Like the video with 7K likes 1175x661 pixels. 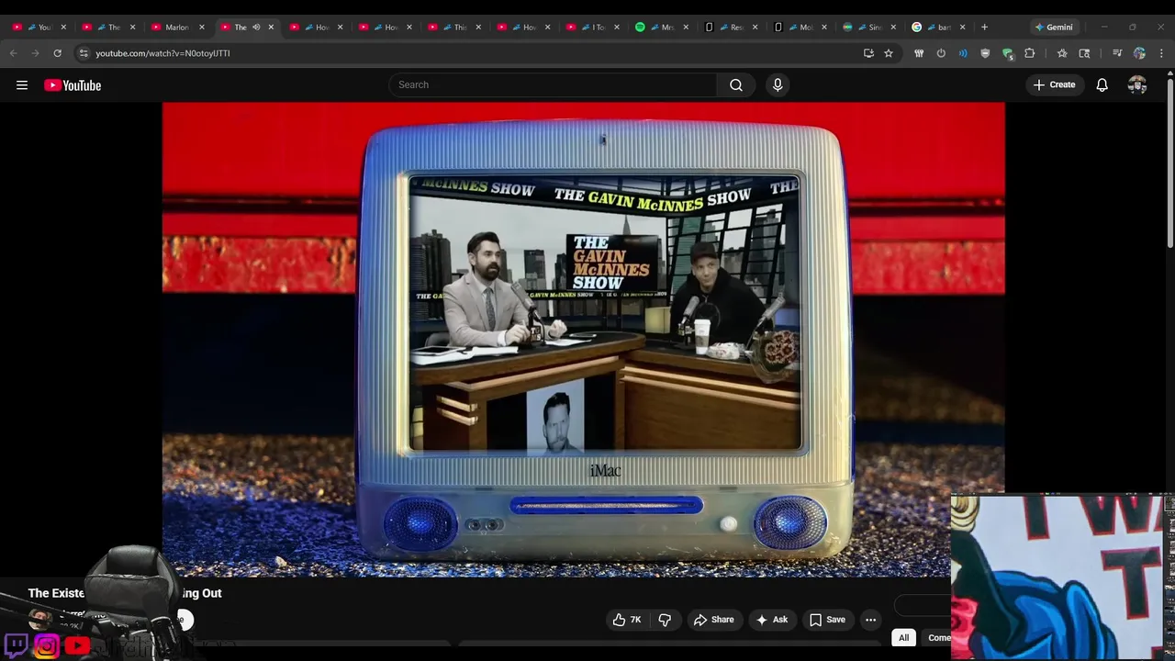(x=627, y=620)
